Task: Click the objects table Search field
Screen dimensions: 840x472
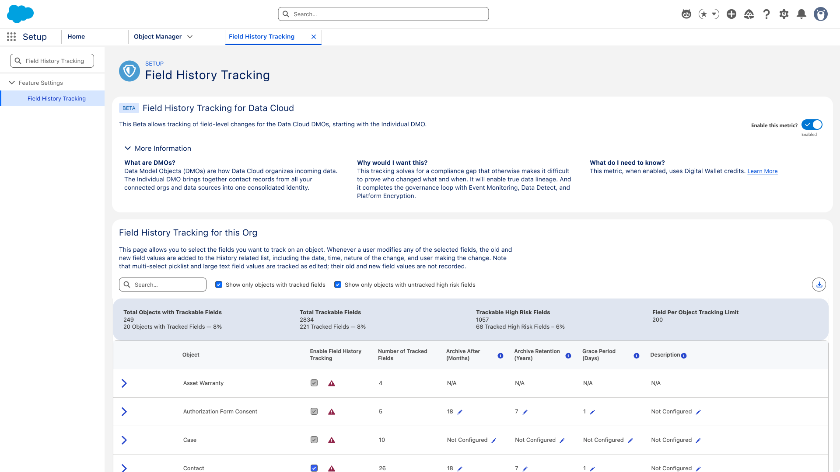Action: tap(163, 285)
